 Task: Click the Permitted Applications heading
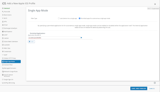pos(37,33)
